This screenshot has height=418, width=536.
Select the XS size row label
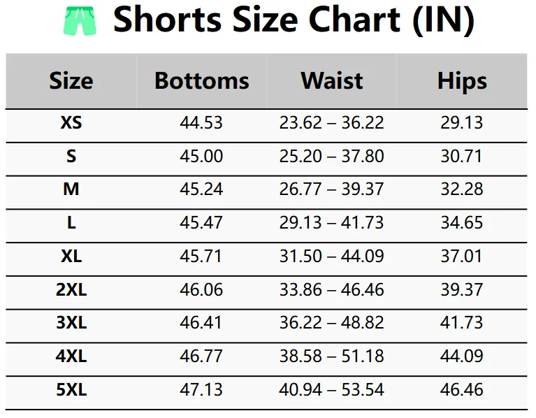(x=71, y=123)
